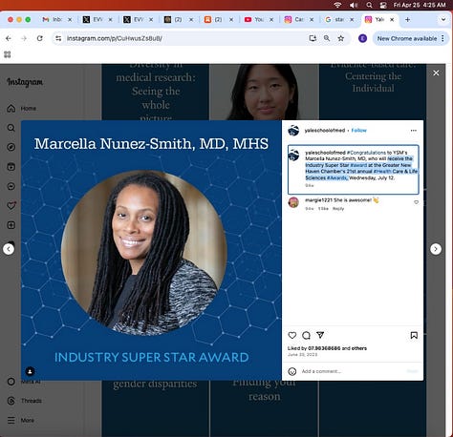Open macOS Spotlight search in menu bar
The image size is (453, 437).
[x=369, y=5]
